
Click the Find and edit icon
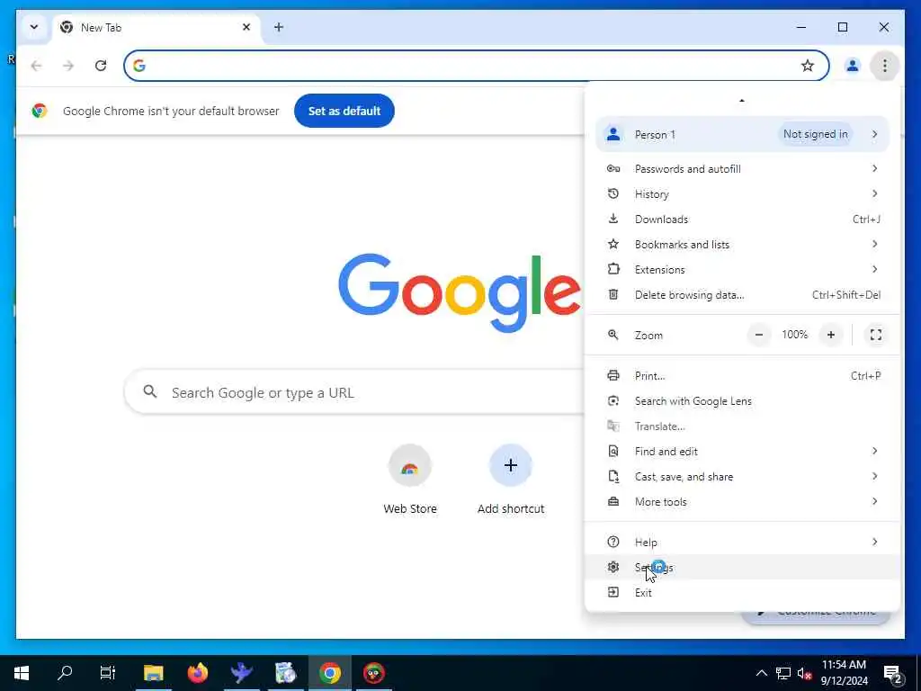pos(613,452)
